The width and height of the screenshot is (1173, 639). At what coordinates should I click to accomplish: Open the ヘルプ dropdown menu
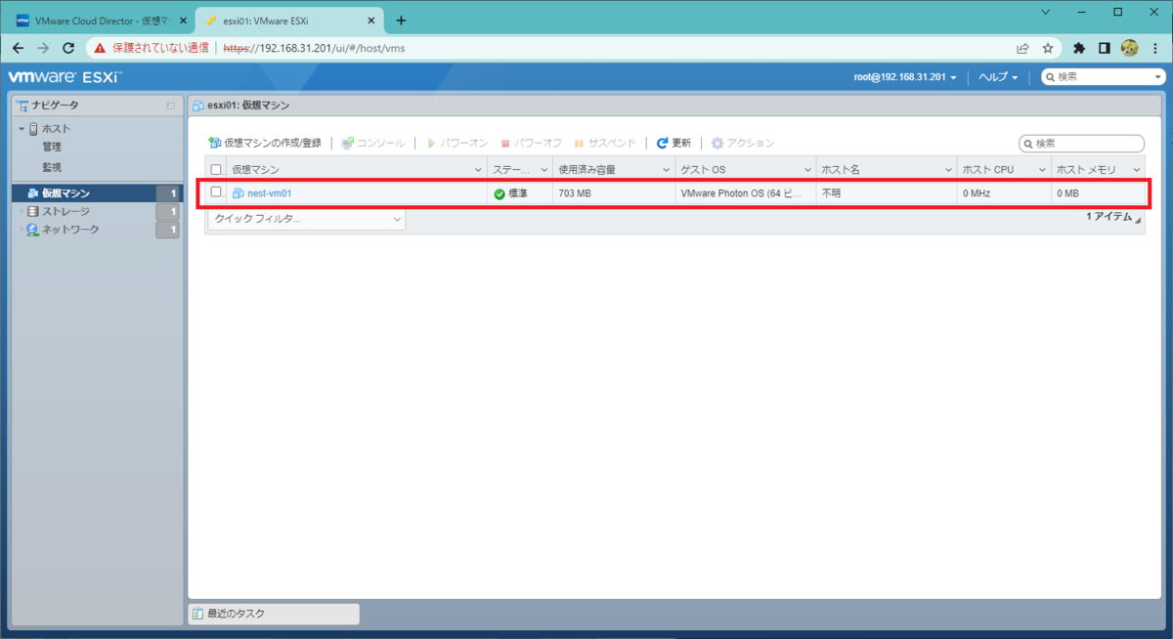tap(999, 77)
